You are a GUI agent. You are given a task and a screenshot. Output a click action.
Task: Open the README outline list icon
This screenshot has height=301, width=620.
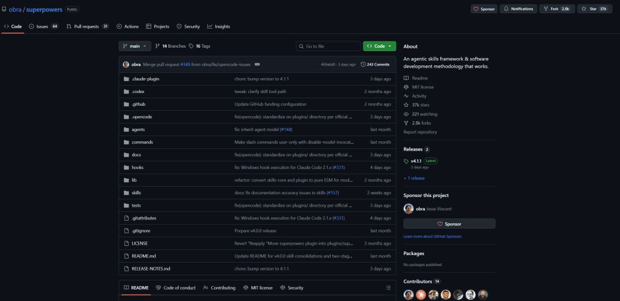coord(388,288)
